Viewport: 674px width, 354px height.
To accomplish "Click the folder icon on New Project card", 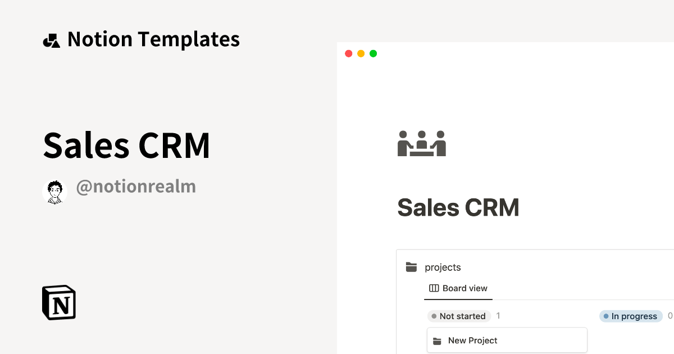I will click(437, 341).
